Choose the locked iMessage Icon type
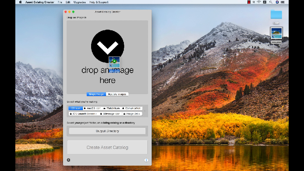 [x=110, y=114]
